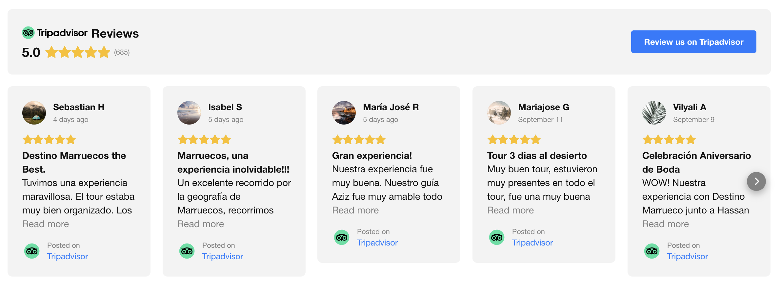Viewport: 781px width, 287px height.
Task: Open Tripadvisor link under Sebastian H's review
Action: coord(68,256)
